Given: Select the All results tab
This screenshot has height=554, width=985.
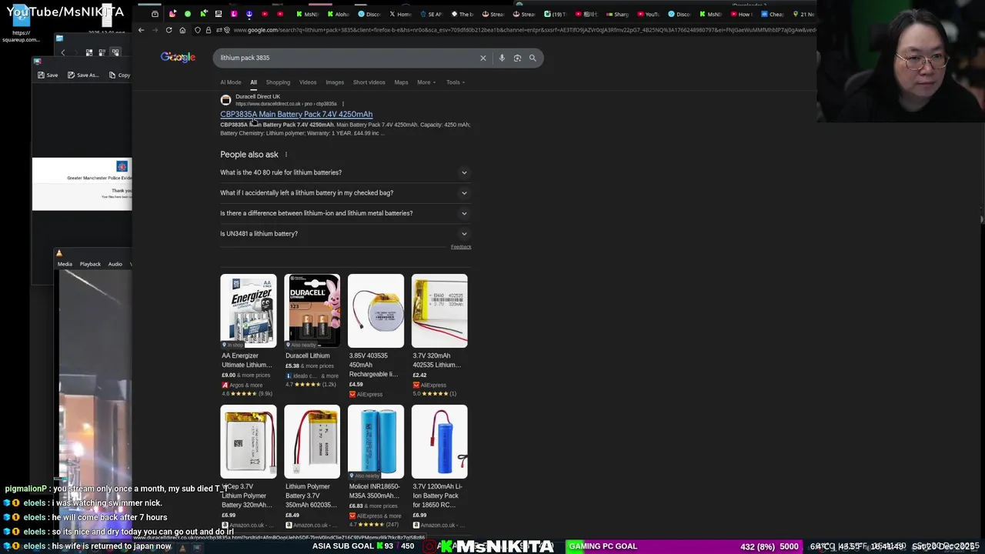Looking at the screenshot, I should tap(253, 82).
